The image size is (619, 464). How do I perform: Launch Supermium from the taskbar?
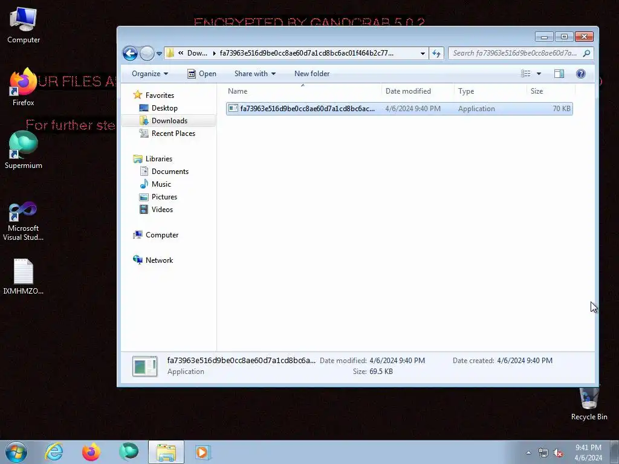tap(129, 452)
